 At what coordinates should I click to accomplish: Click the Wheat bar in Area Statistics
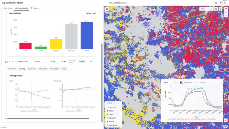87,36
